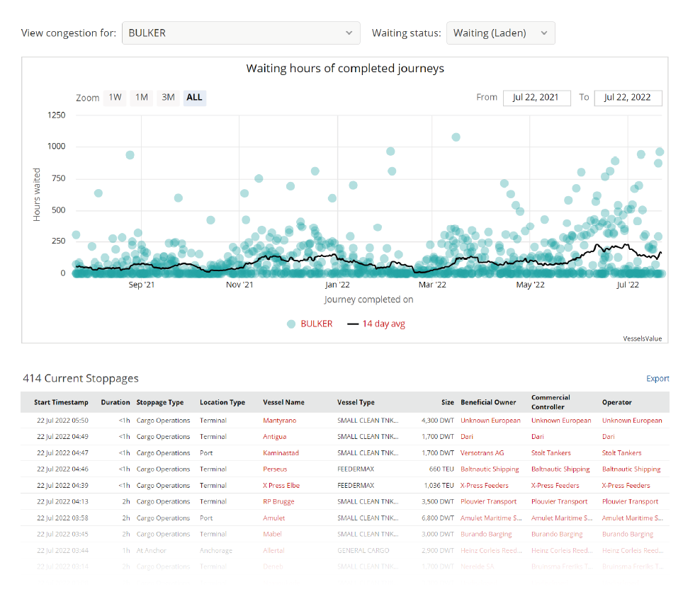Click the From date field showing Jul 22, 2021
683x599 pixels.
[x=536, y=98]
